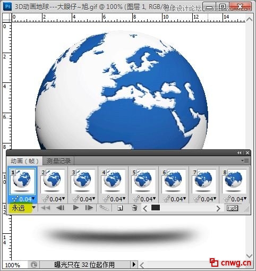Select animation frame 3 thumbnail
Image resolution: width=256 pixels, height=271 pixels.
[x=83, y=181]
